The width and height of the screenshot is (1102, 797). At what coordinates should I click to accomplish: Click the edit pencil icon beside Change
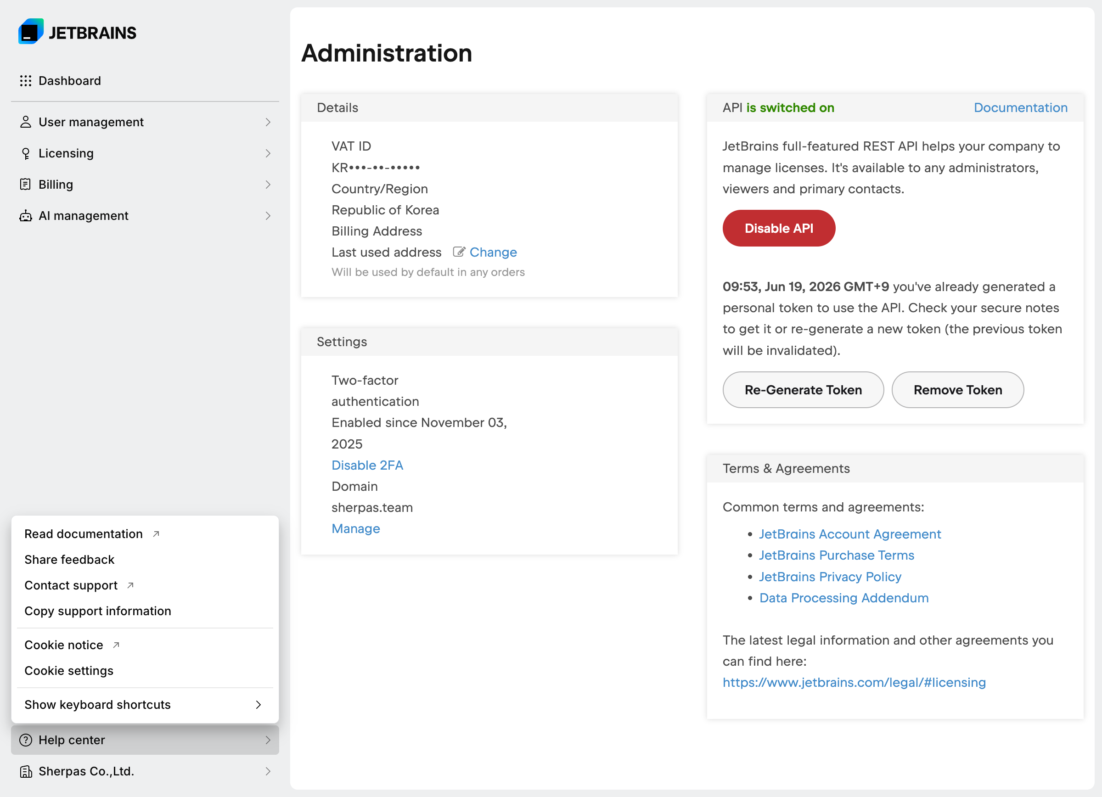click(x=459, y=252)
